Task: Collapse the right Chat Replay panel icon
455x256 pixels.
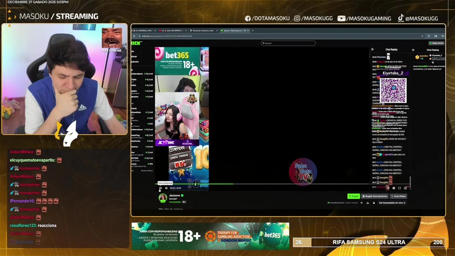Action: coord(413,50)
